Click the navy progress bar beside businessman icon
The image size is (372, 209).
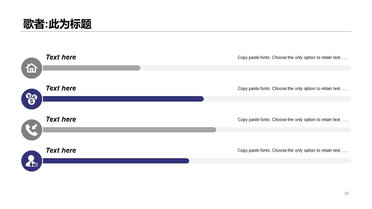click(116, 161)
